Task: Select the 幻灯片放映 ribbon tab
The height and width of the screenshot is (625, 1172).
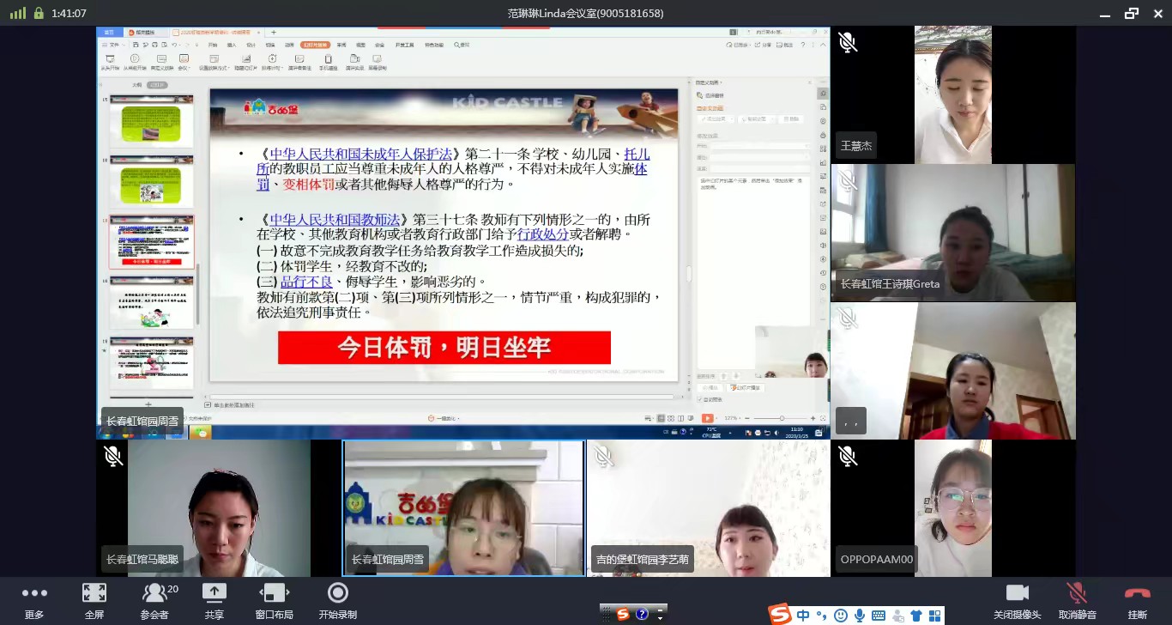Action: pyautogui.click(x=315, y=45)
